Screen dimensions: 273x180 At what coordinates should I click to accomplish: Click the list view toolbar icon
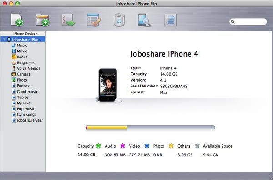(170, 20)
